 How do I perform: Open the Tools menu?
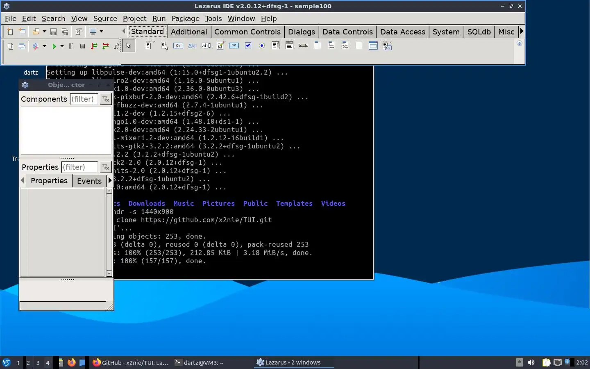pyautogui.click(x=213, y=18)
